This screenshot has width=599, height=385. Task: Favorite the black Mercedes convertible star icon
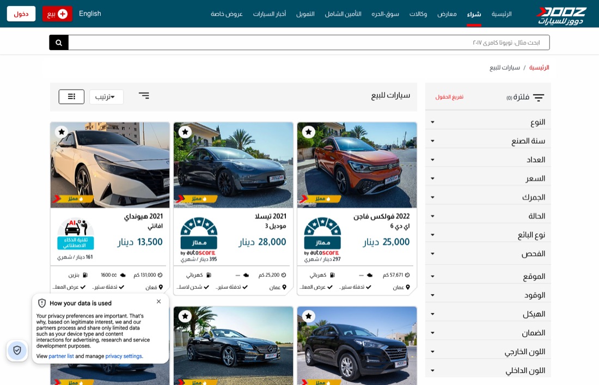pos(185,316)
